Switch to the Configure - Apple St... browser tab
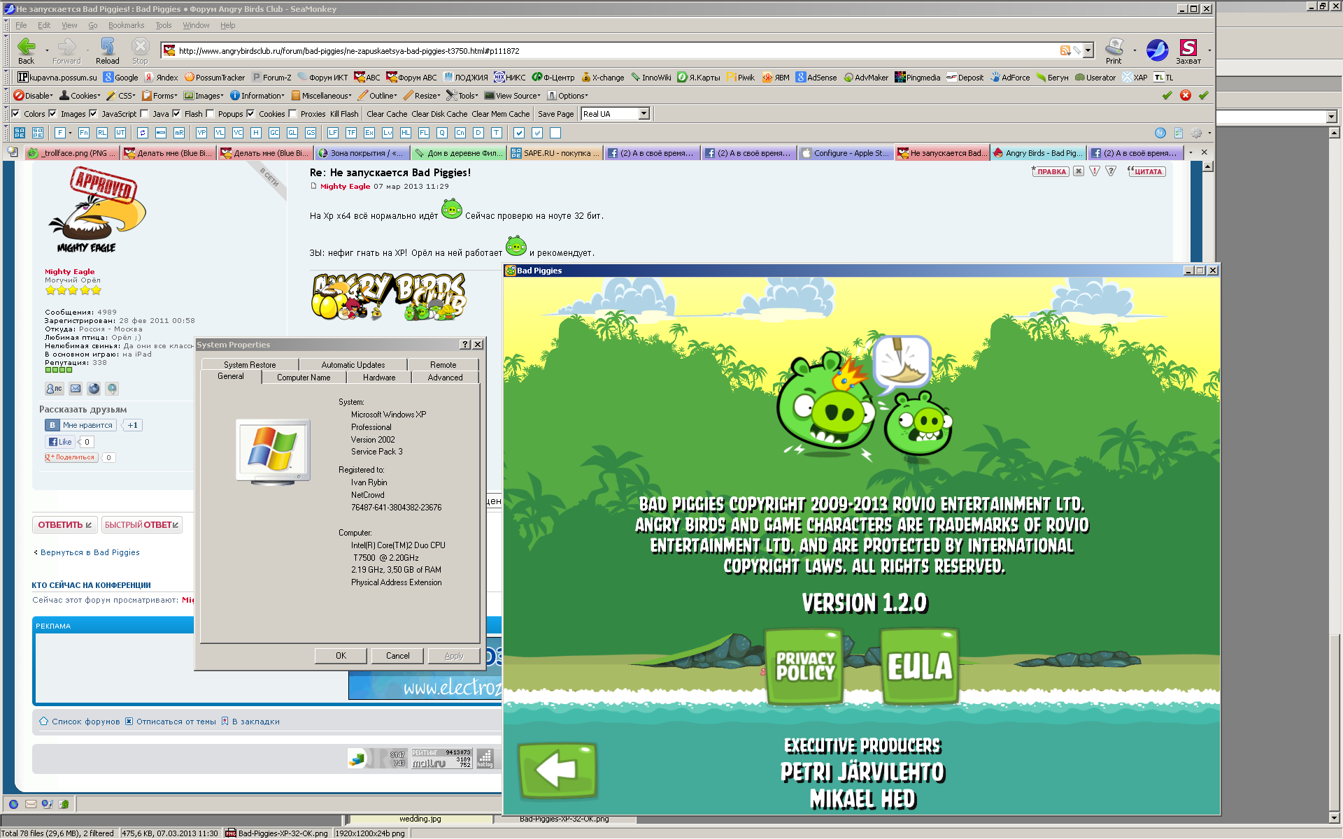The height and width of the screenshot is (839, 1343). [x=846, y=153]
